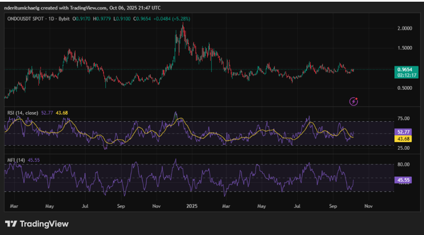Open the TradingView wordmark link
Image resolution: width=424 pixels, height=235 pixels.
pyautogui.click(x=44, y=224)
